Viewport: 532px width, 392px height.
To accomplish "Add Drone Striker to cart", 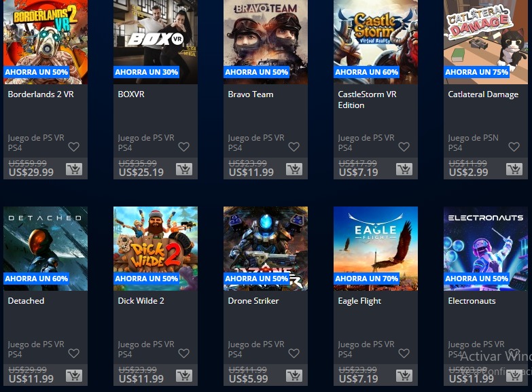I will (x=294, y=376).
